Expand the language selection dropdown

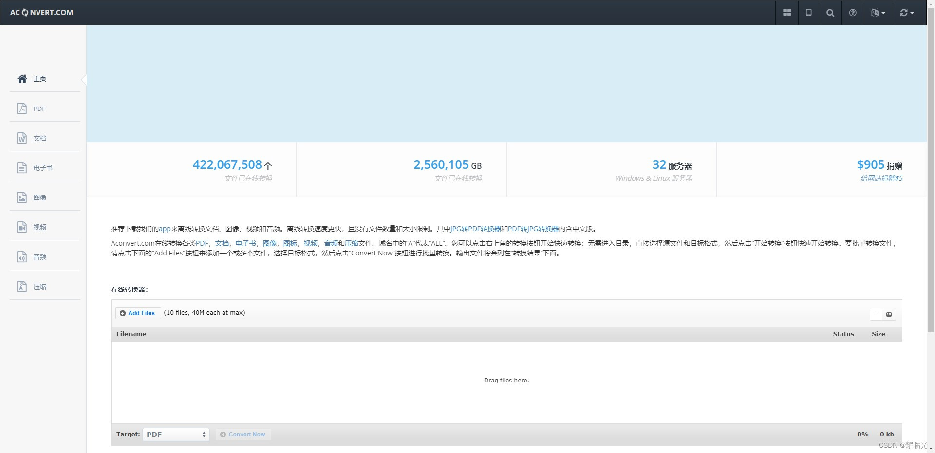tap(878, 13)
